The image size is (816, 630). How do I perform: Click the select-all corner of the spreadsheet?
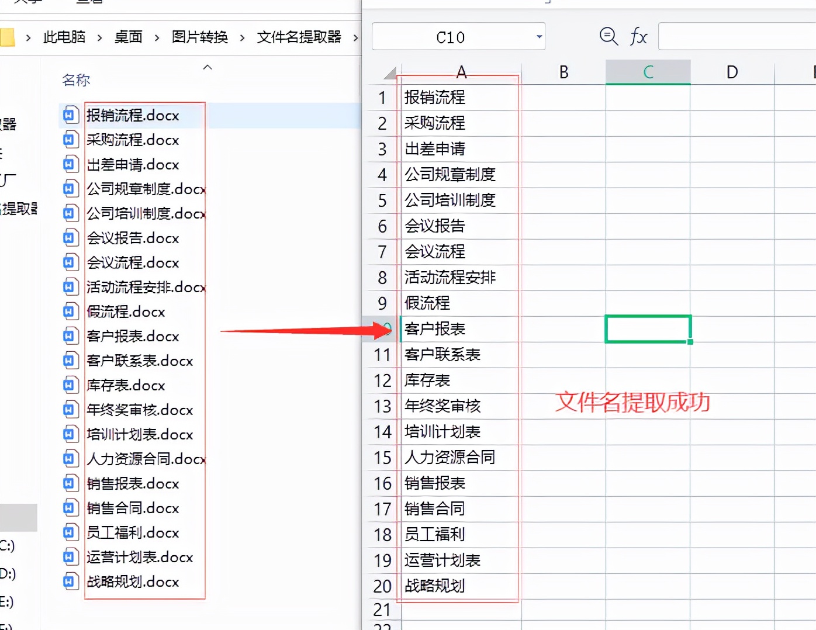390,72
